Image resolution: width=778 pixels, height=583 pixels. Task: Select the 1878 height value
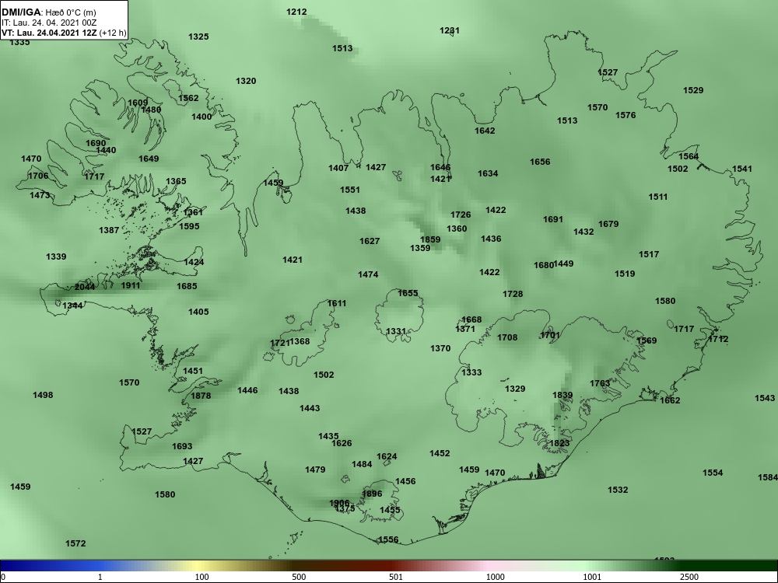[201, 396]
